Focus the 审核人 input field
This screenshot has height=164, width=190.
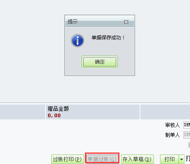click(187, 125)
